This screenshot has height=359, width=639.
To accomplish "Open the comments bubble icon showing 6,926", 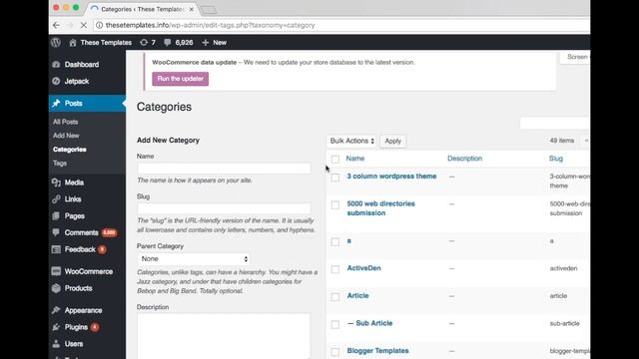I will pyautogui.click(x=167, y=42).
